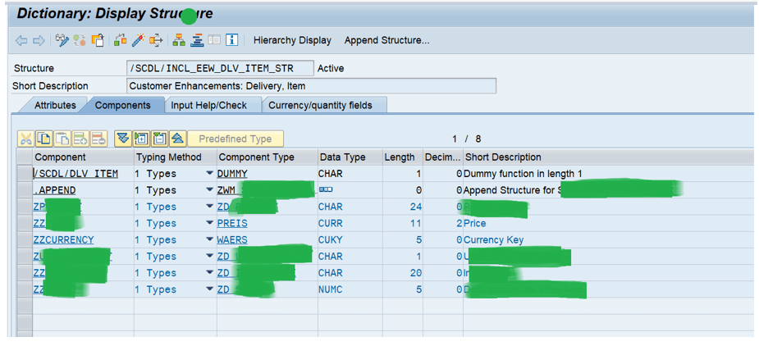
Task: Switch to the Attributes tab
Action: coord(55,105)
